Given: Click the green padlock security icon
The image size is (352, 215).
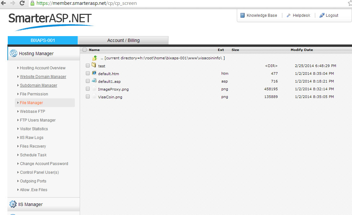Looking at the screenshot, I should pos(33,3).
